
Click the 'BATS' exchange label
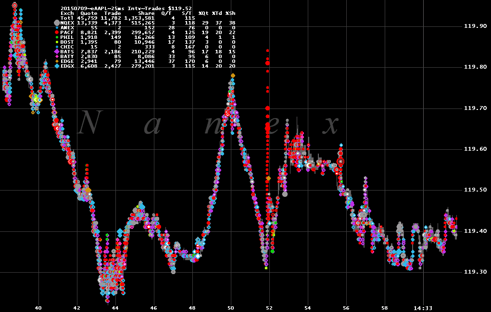pos(67,51)
